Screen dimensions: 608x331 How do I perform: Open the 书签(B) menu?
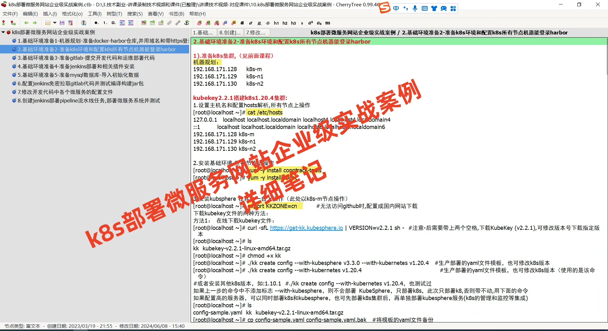coord(176,14)
